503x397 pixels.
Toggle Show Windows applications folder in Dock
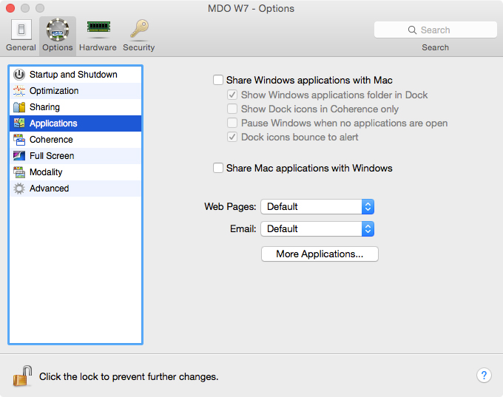click(x=233, y=95)
